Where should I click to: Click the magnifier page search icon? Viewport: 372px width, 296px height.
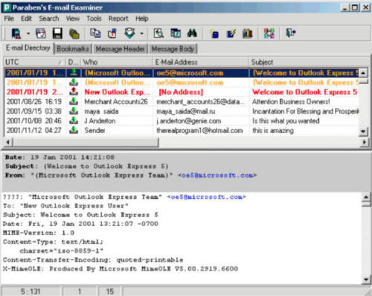coord(158,33)
